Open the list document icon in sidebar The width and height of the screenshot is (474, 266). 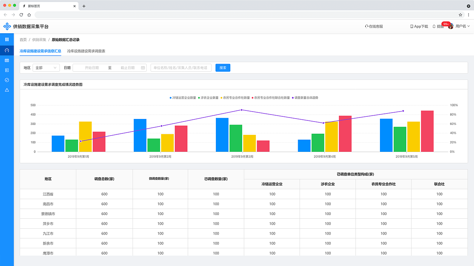[7, 70]
